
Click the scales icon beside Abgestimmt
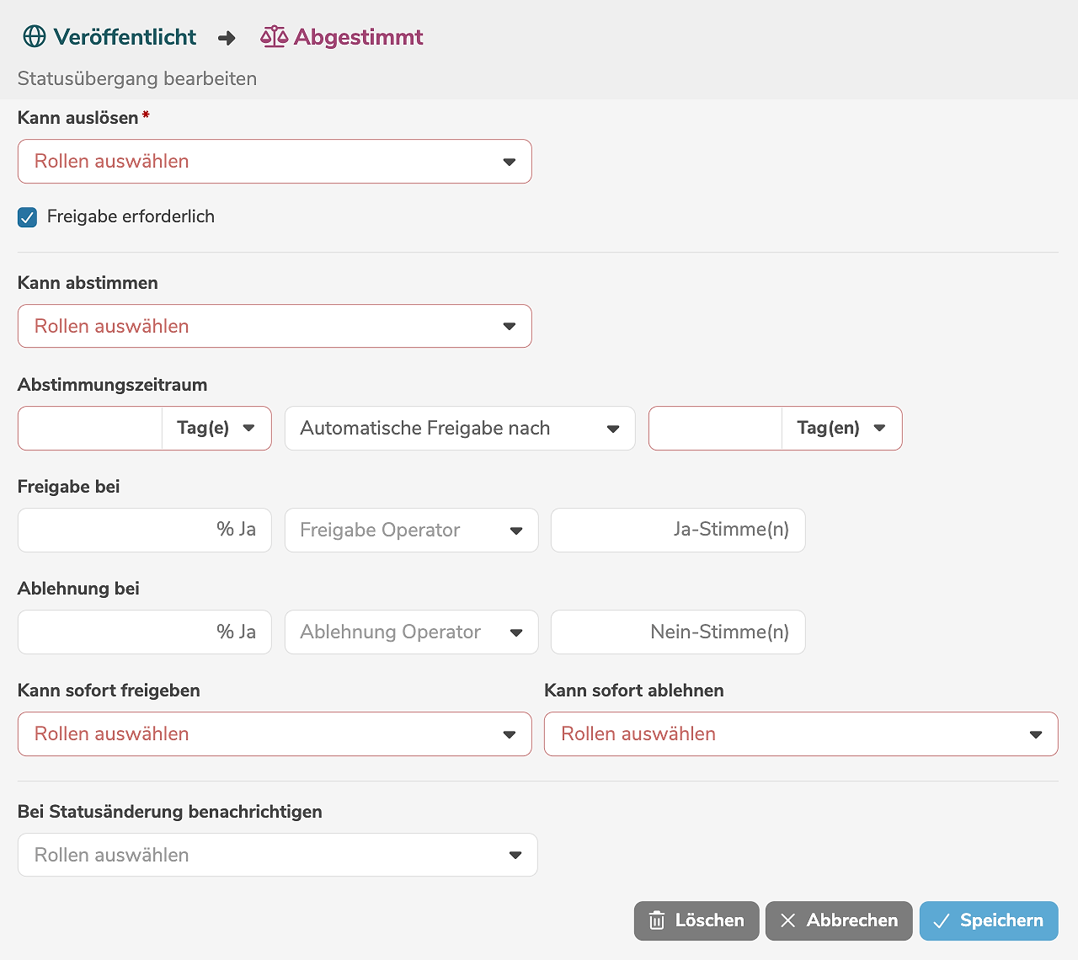(274, 37)
